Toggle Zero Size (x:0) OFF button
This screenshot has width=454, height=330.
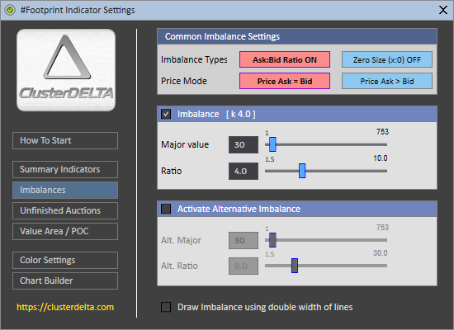click(387, 59)
